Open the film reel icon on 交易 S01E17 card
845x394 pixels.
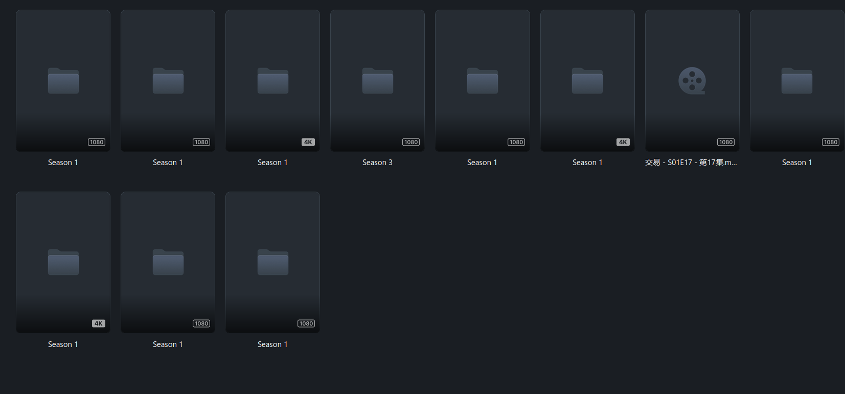[x=692, y=81]
